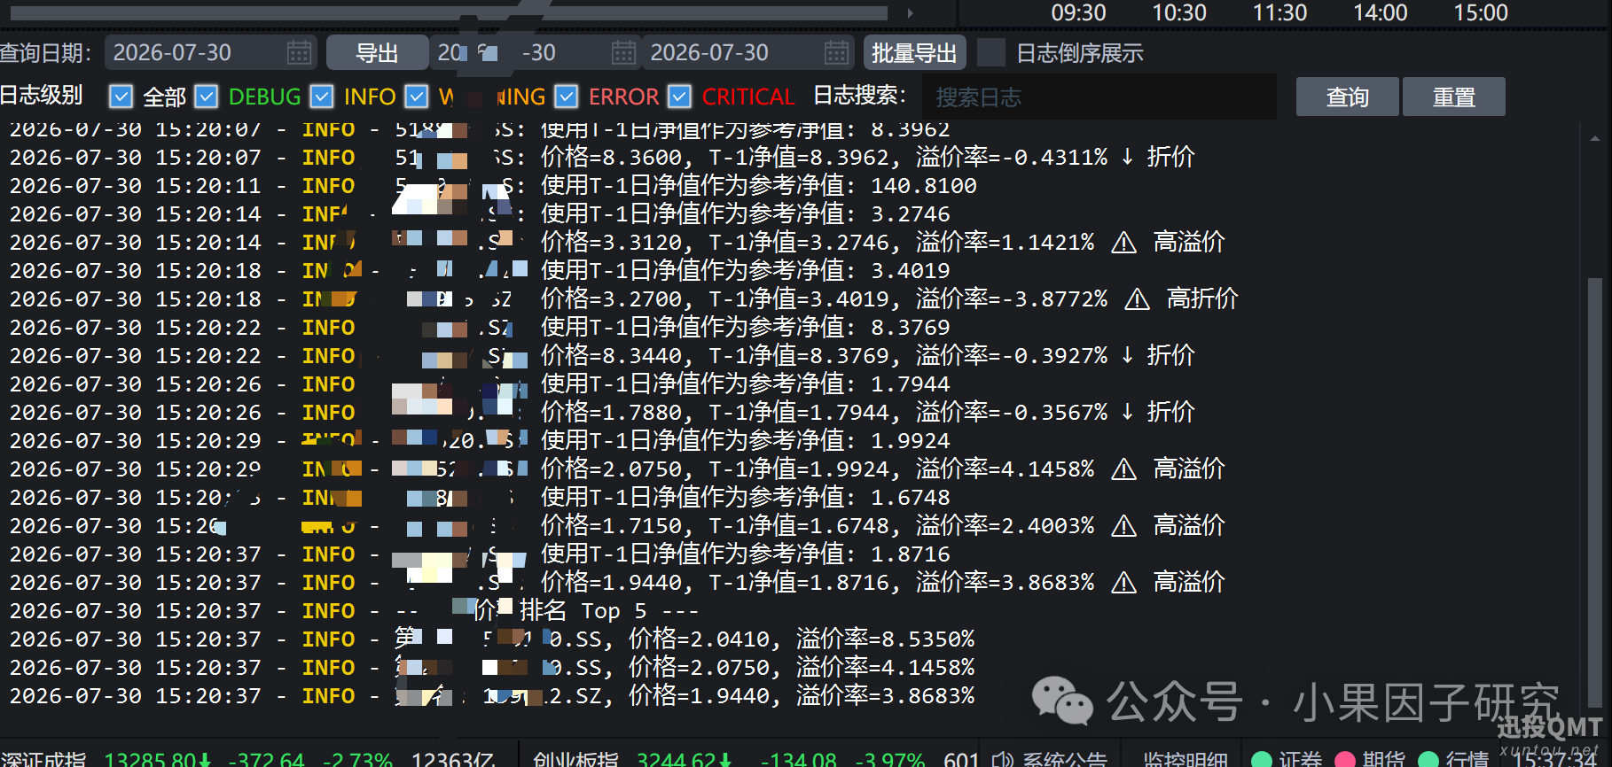Select log line with 溢价率=-0.4311% 折价
The width and height of the screenshot is (1612, 767).
tap(603, 158)
